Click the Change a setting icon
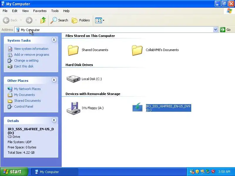 point(10,61)
